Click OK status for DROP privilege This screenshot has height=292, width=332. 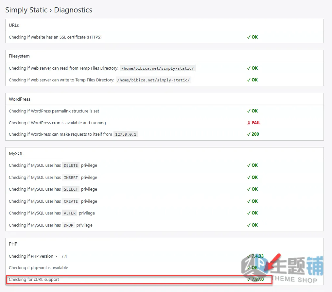tap(253, 225)
